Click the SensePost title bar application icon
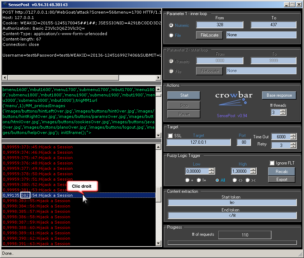 [x=5, y=5]
